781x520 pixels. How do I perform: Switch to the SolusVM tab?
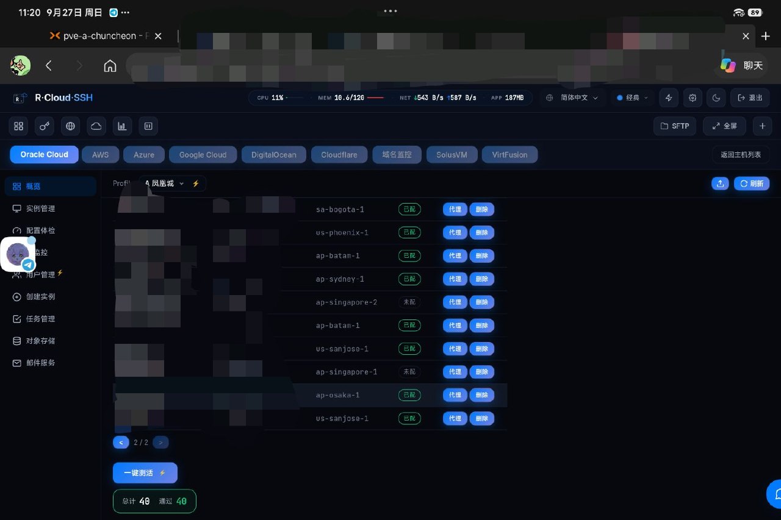pyautogui.click(x=452, y=155)
